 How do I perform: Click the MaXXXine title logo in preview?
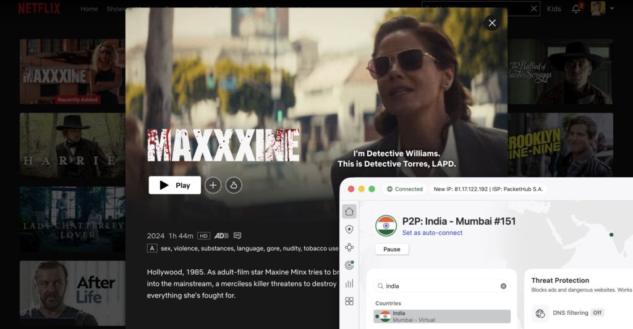point(223,145)
